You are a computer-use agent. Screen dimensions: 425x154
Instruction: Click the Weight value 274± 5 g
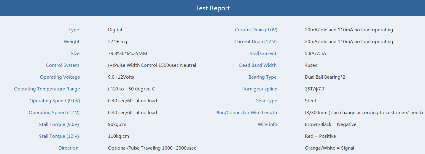(117, 42)
